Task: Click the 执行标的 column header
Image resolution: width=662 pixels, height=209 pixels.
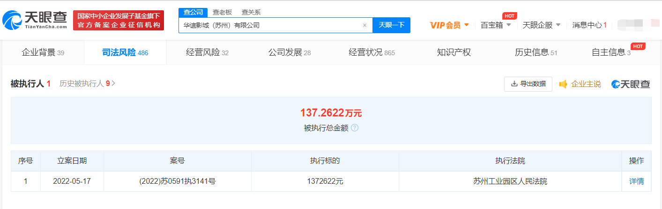Action: pyautogui.click(x=325, y=161)
